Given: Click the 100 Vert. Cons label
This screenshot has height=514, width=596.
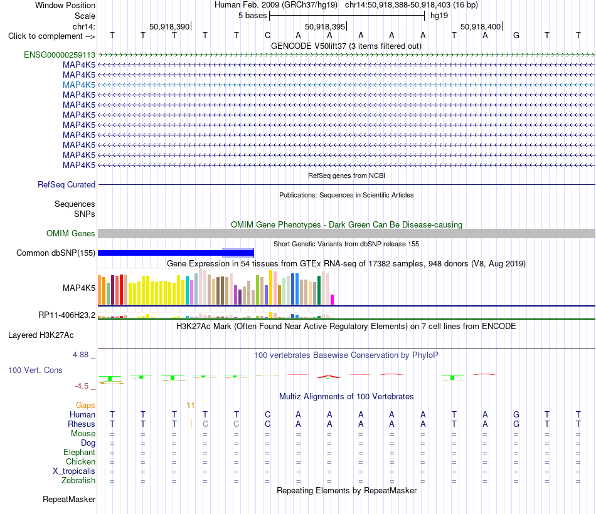Looking at the screenshot, I should [x=35, y=370].
